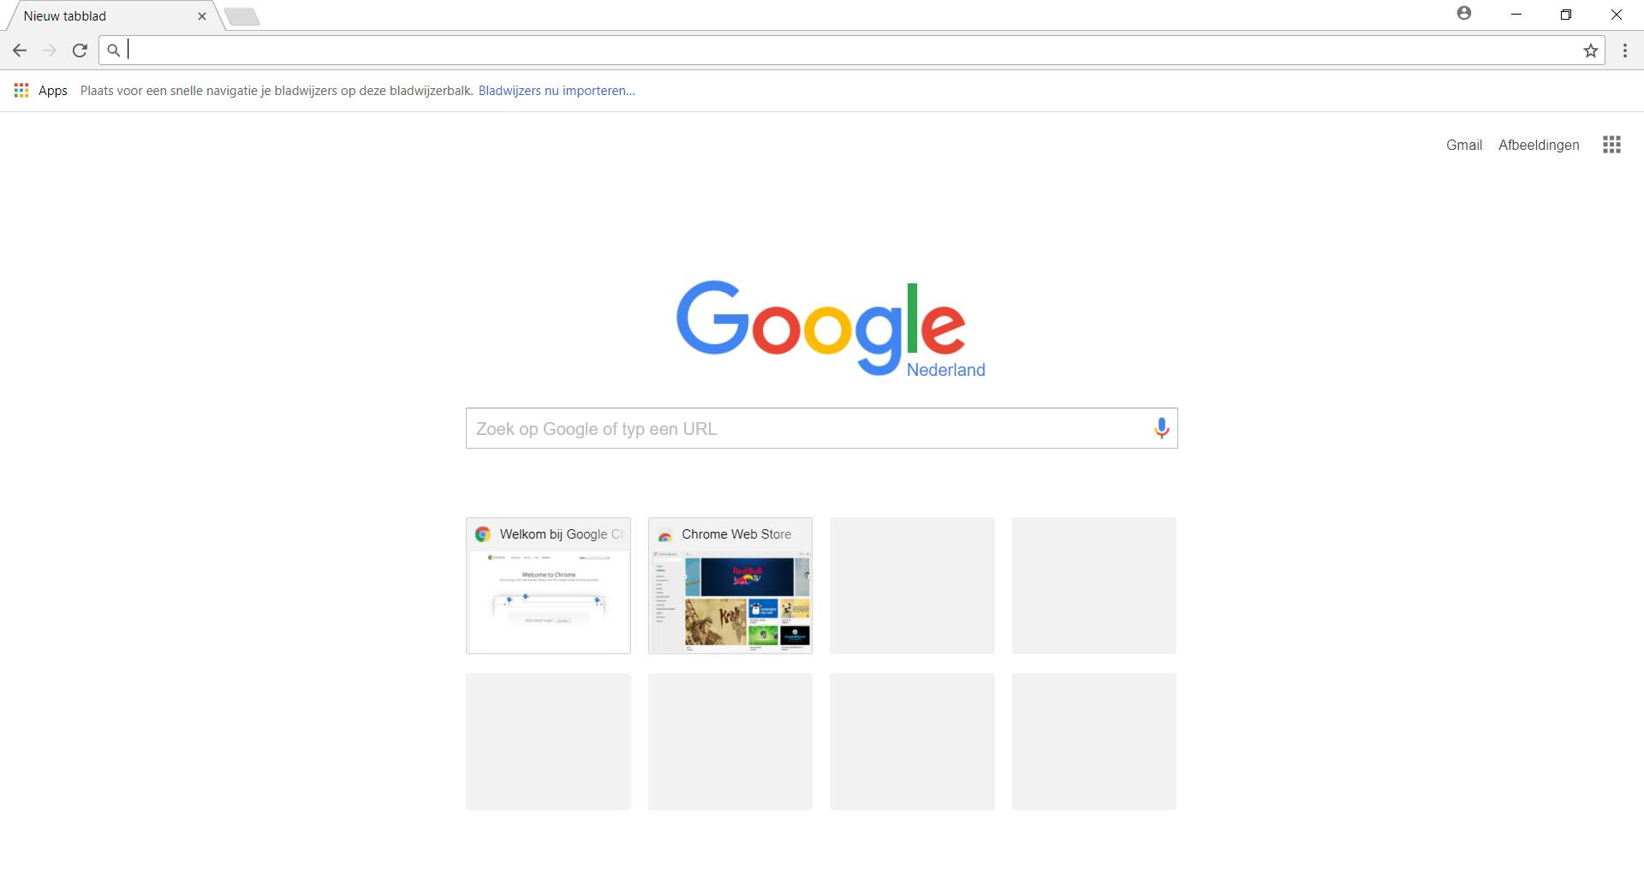1644x882 pixels.
Task: Click the back navigation arrow
Action: click(x=20, y=51)
